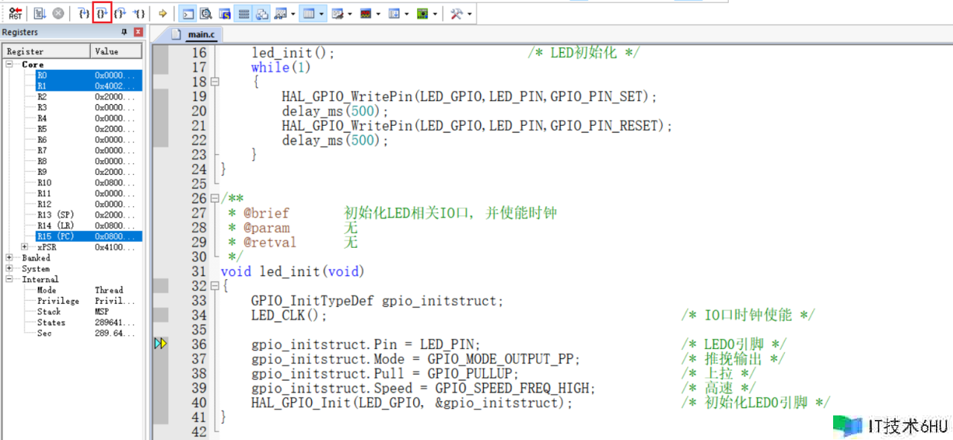Toggle the Registers window button in the toolbar

[243, 13]
